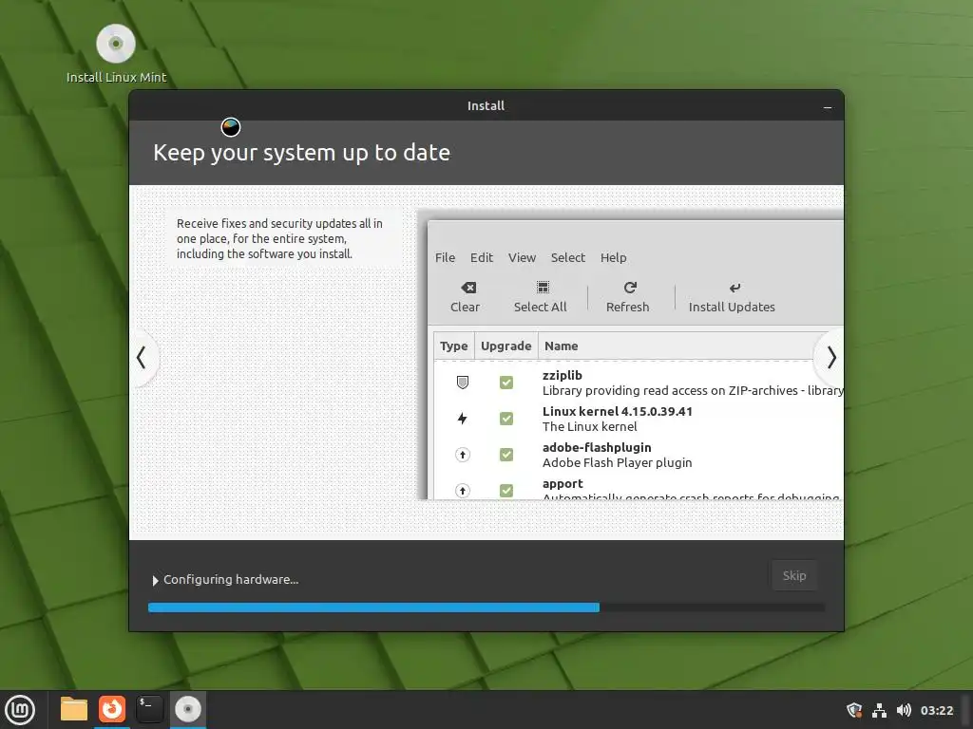973x729 pixels.
Task: Toggle the apport upgrade checkbox
Action: pos(506,491)
